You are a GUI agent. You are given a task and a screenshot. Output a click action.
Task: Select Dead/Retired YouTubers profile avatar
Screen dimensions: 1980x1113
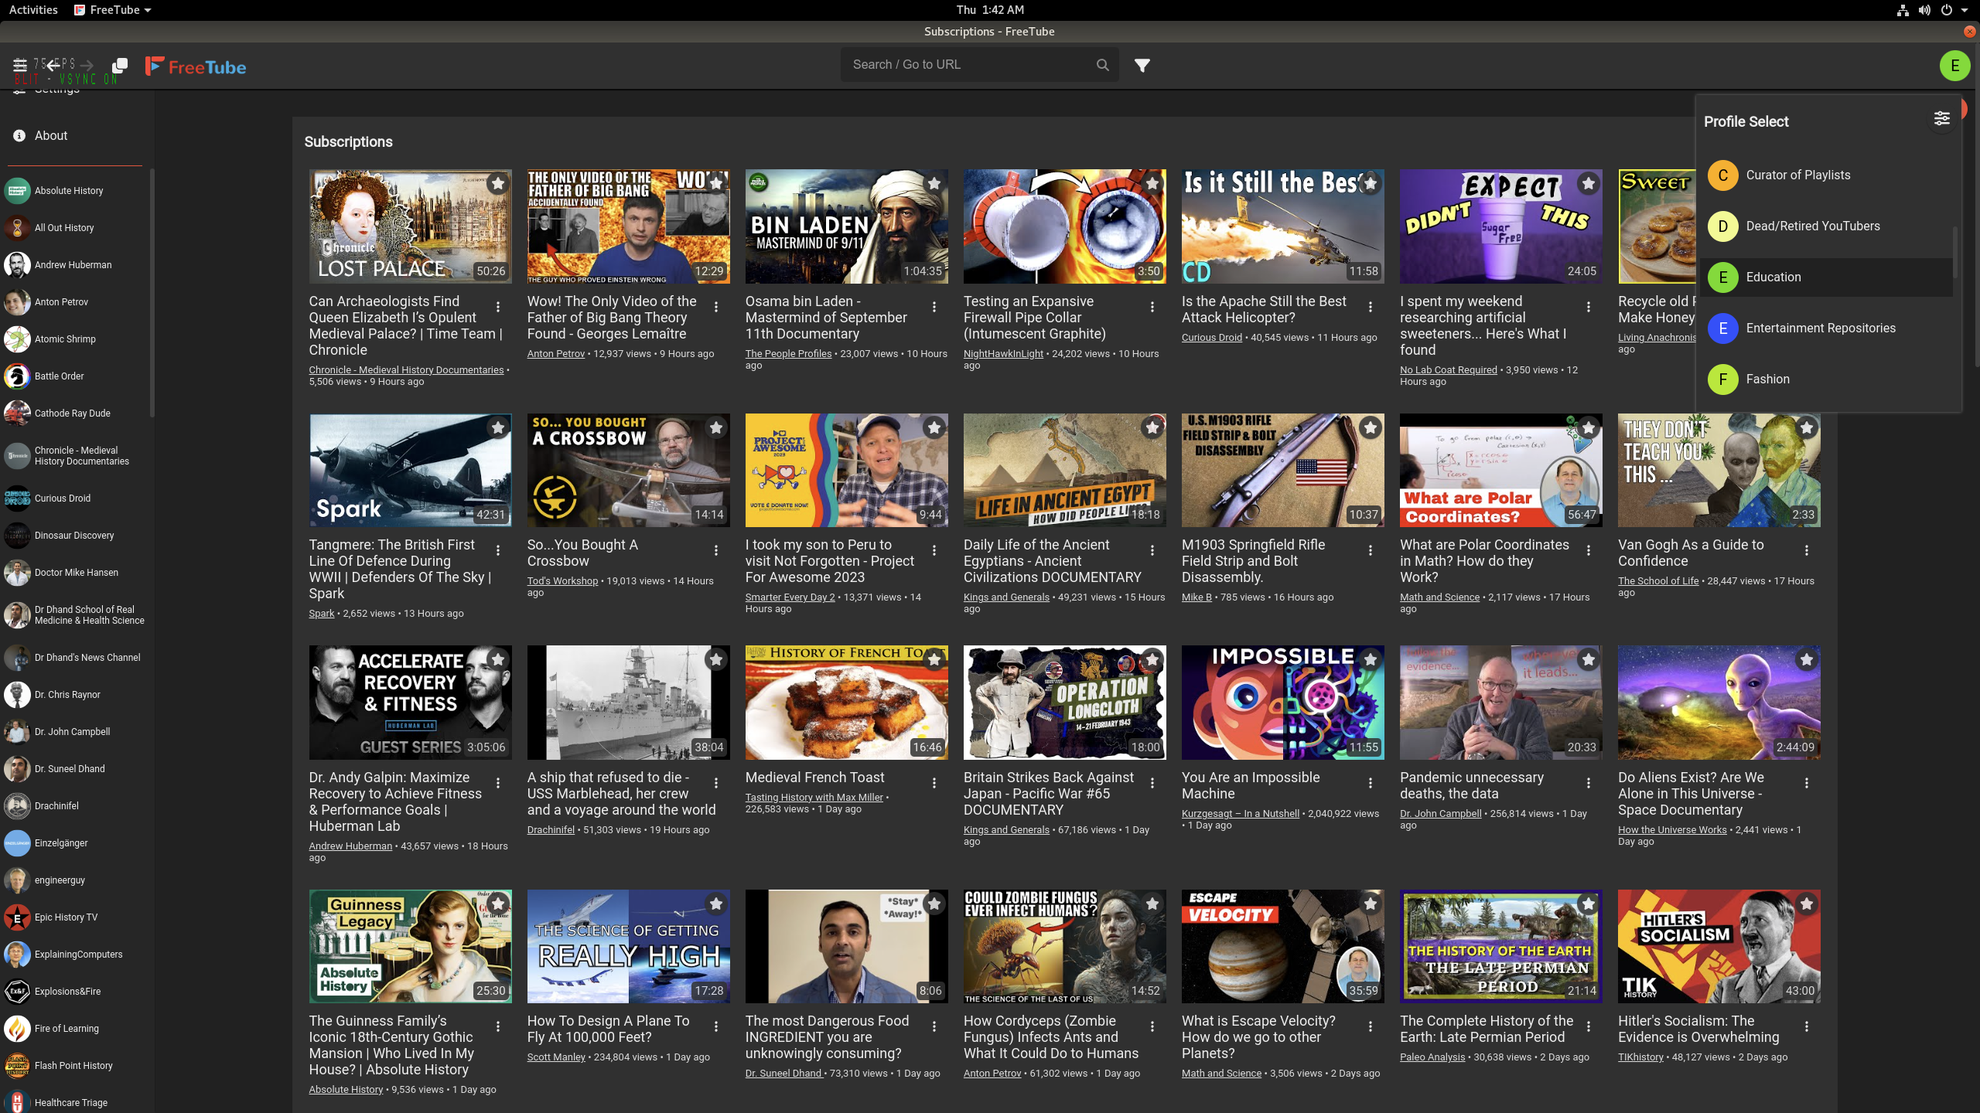1722,226
